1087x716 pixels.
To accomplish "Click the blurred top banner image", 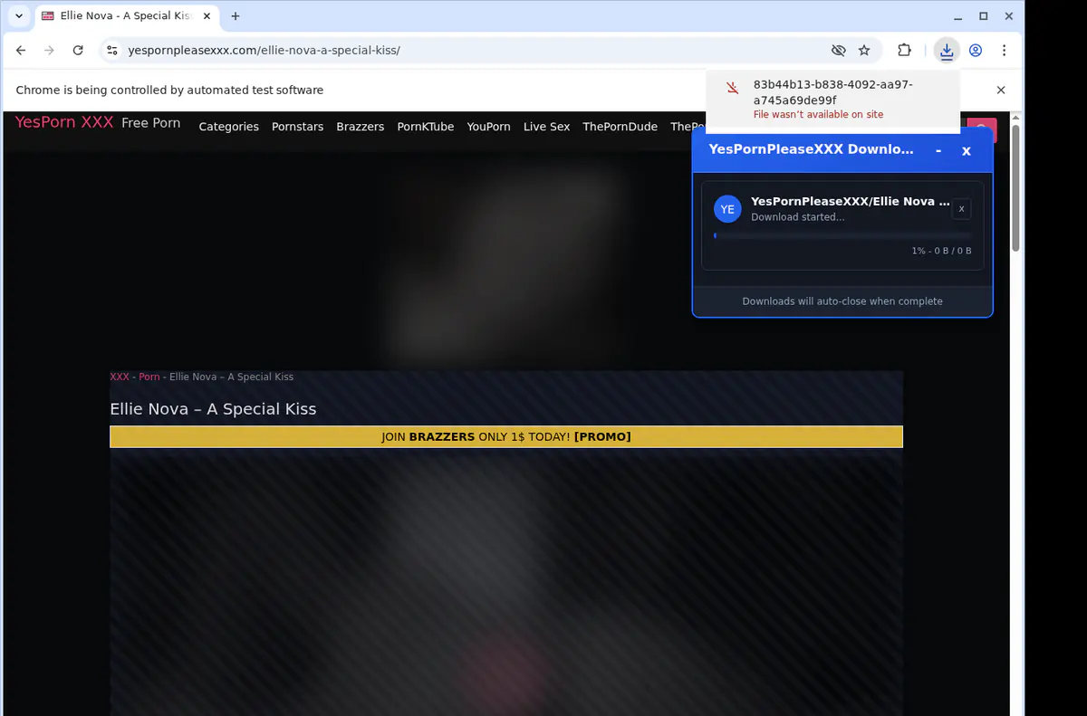I will coord(505,263).
